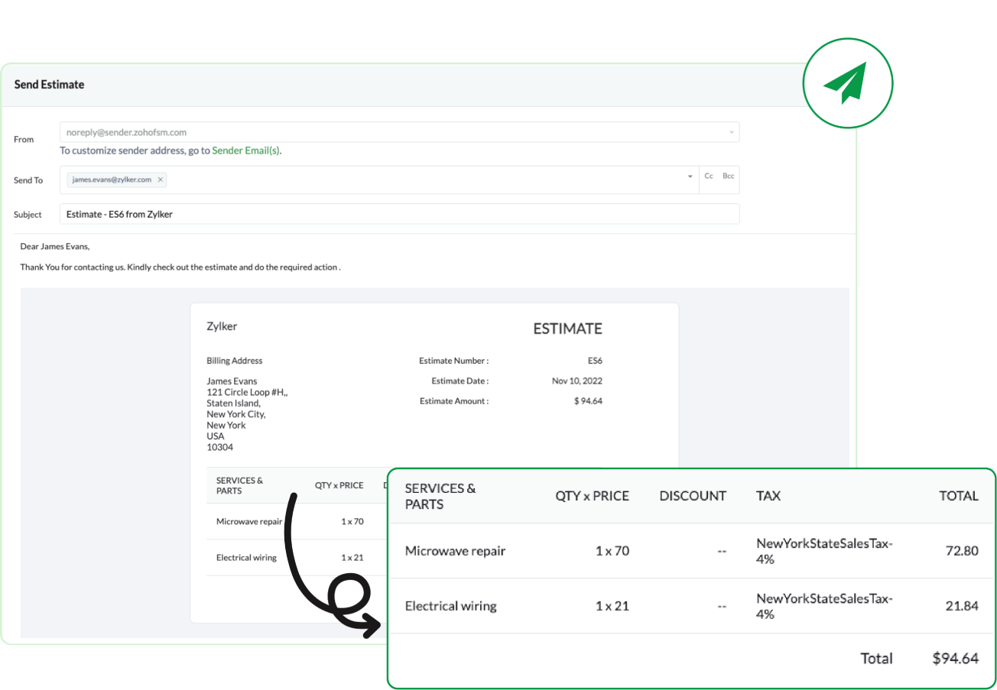
Task: Click the Zylker company name in estimate preview
Action: (x=222, y=326)
